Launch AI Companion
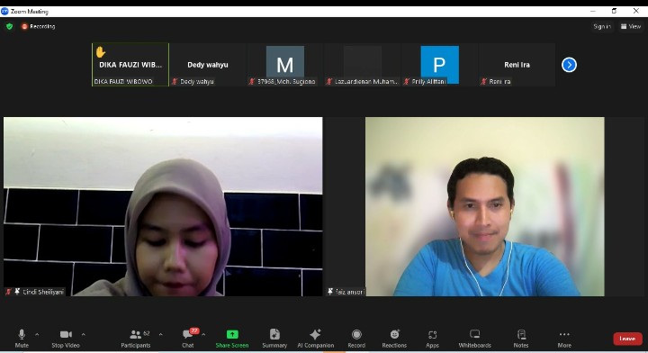 click(315, 339)
